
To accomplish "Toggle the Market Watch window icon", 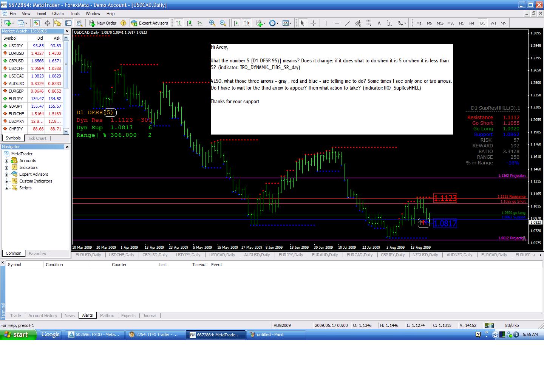I will click(x=36, y=23).
